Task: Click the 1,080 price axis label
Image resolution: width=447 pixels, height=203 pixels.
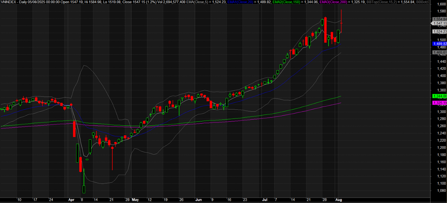Action: (441, 191)
